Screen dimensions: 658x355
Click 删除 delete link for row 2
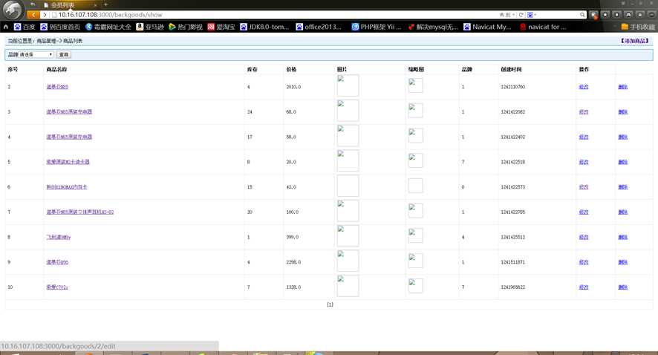[623, 87]
